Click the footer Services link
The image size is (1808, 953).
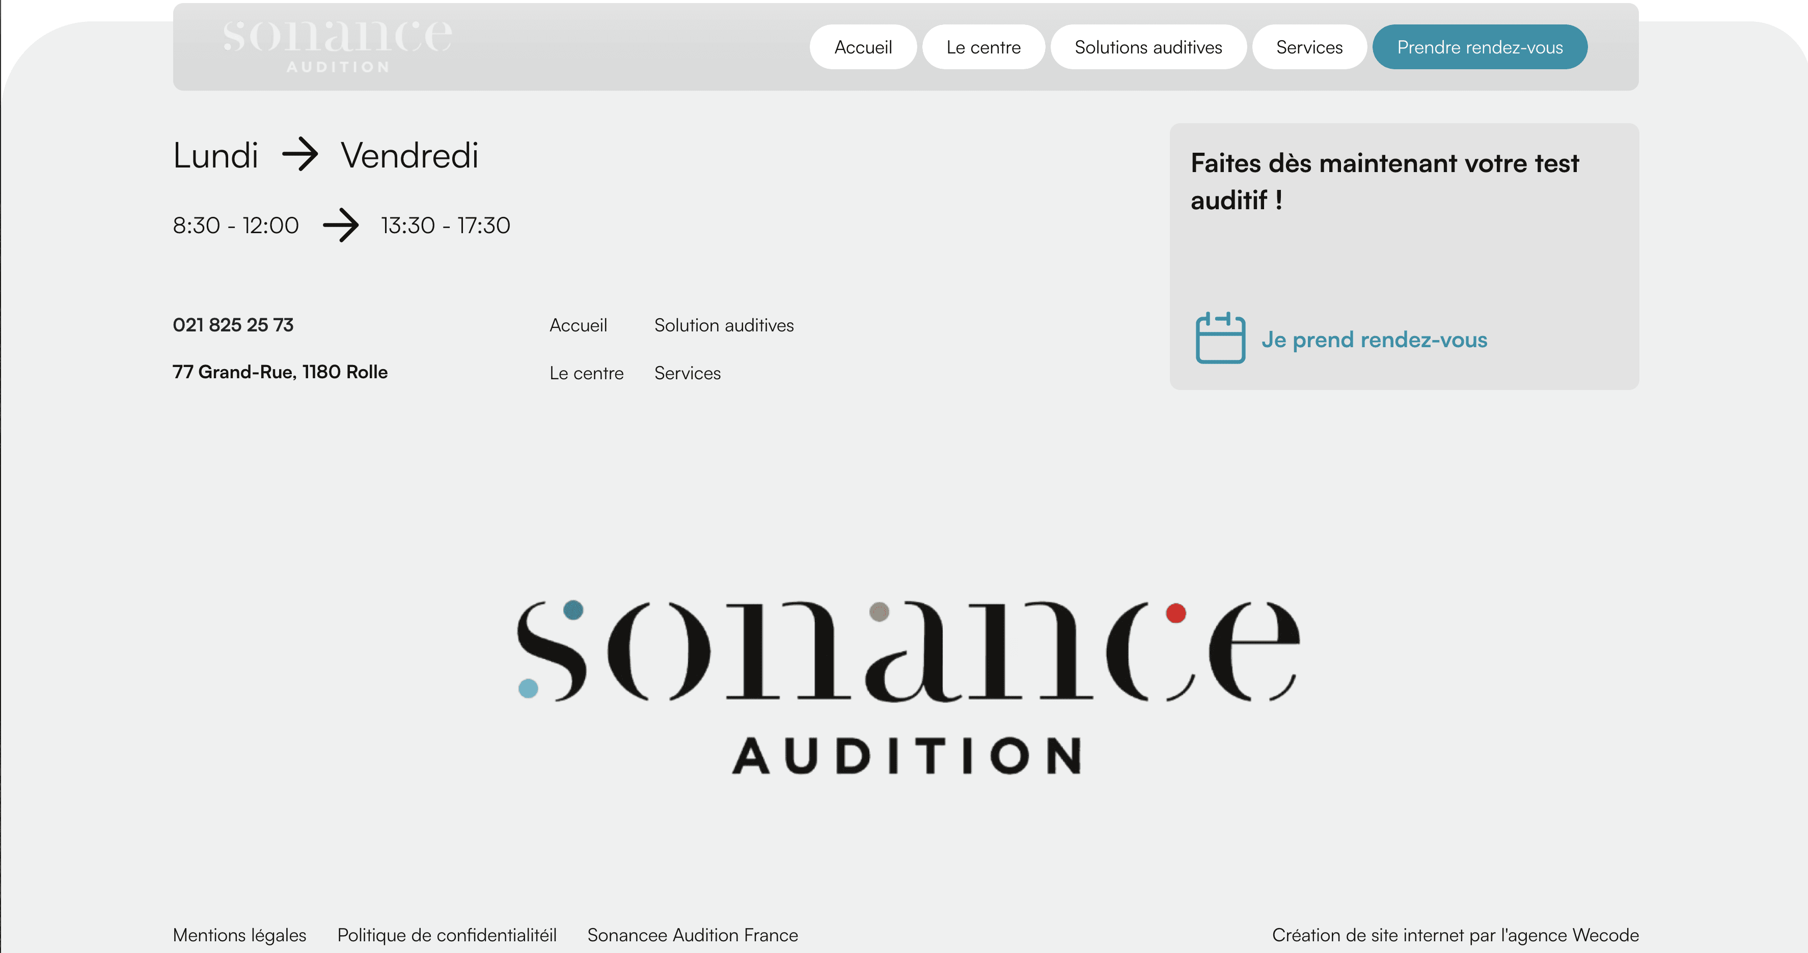click(687, 373)
